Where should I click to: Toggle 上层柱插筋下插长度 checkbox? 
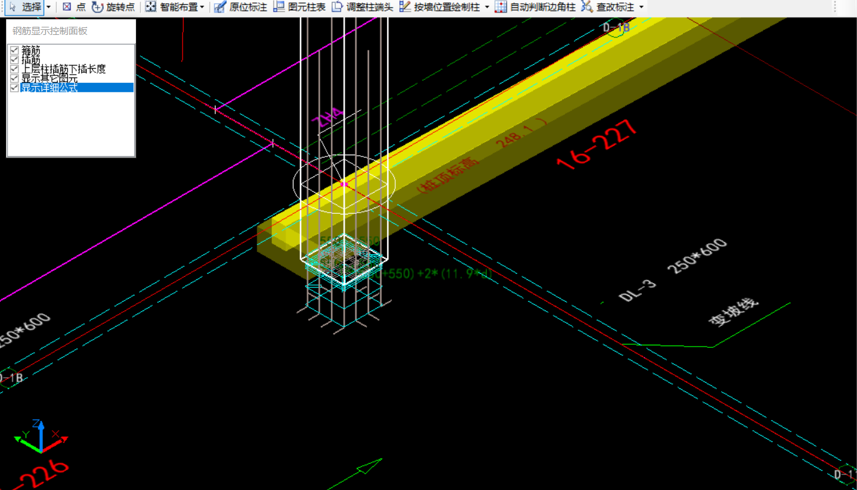coord(15,69)
